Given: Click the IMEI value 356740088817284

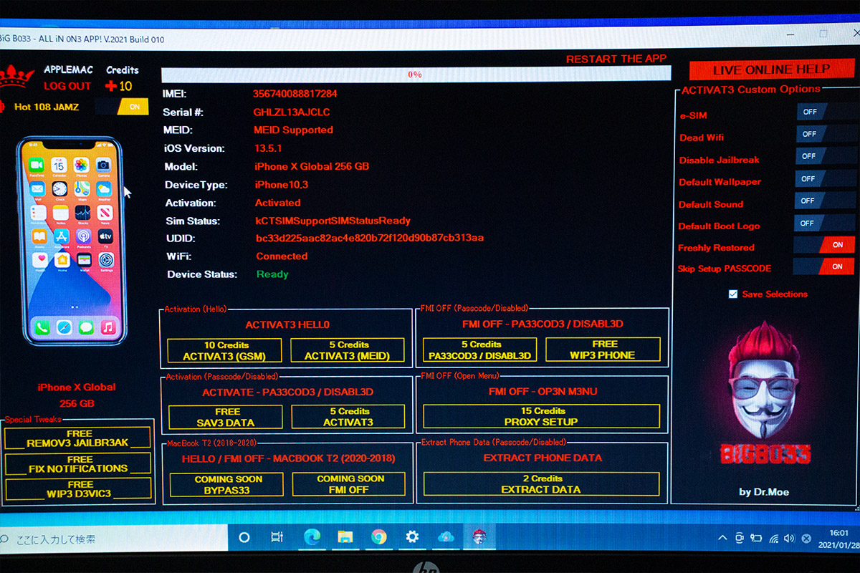Looking at the screenshot, I should 295,94.
